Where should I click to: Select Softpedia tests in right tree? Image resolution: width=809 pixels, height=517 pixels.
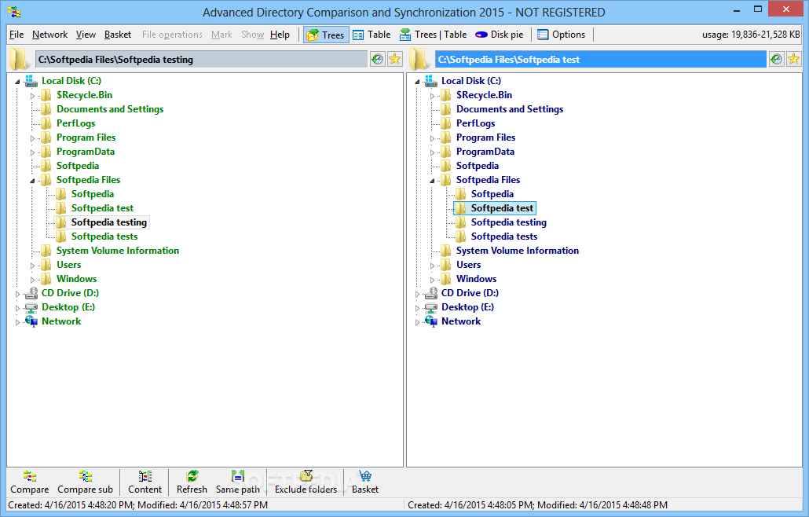point(504,236)
